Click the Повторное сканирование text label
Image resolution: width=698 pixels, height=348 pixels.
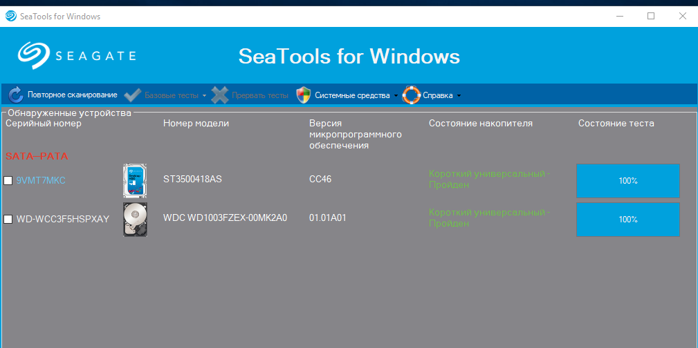[x=73, y=95]
